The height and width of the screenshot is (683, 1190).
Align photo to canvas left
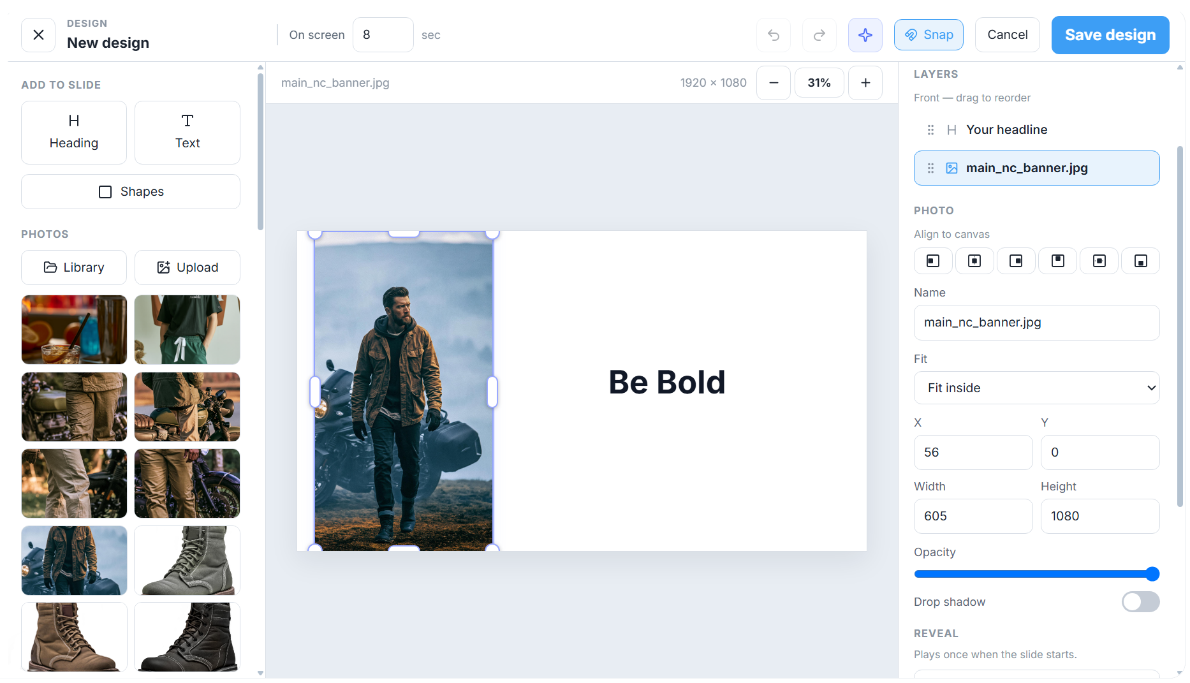click(x=933, y=261)
